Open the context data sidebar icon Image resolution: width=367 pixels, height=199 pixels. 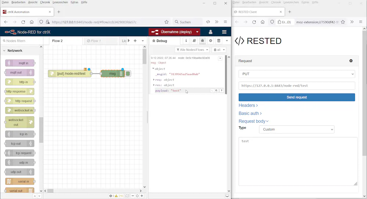(219, 41)
